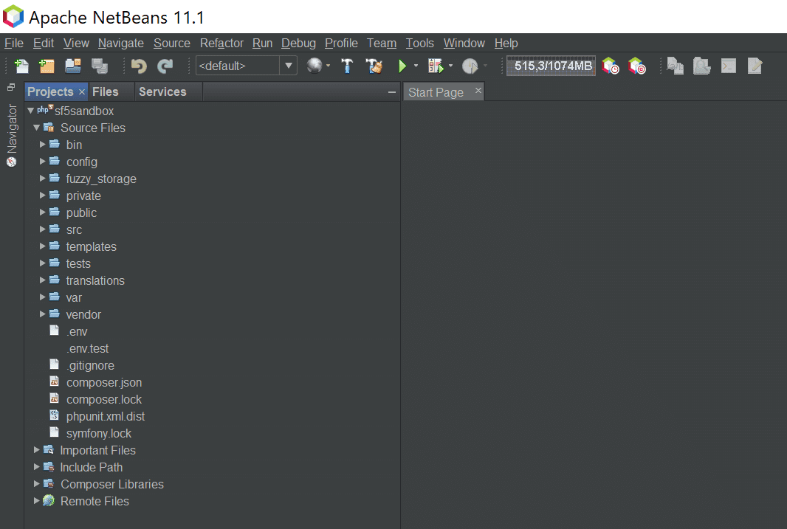
Task: Click the New File toolbar icon
Action: pos(21,66)
